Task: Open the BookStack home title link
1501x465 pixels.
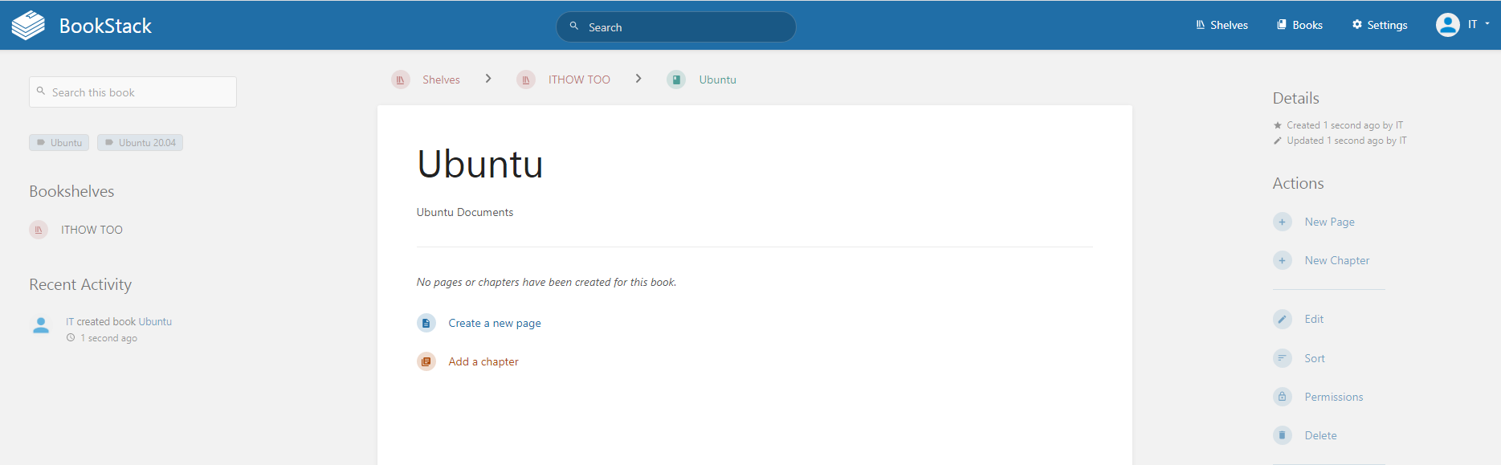Action: click(x=105, y=26)
